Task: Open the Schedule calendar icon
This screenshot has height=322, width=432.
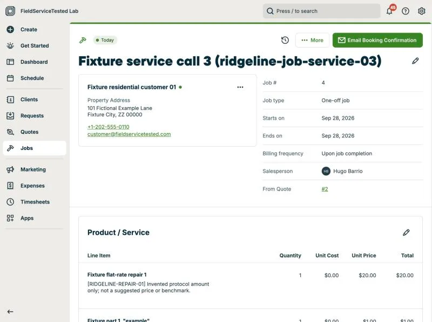Action: 10,78
